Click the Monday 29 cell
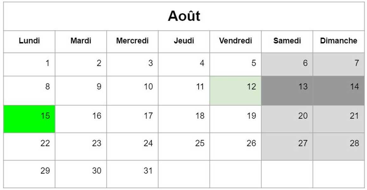 (x=29, y=174)
